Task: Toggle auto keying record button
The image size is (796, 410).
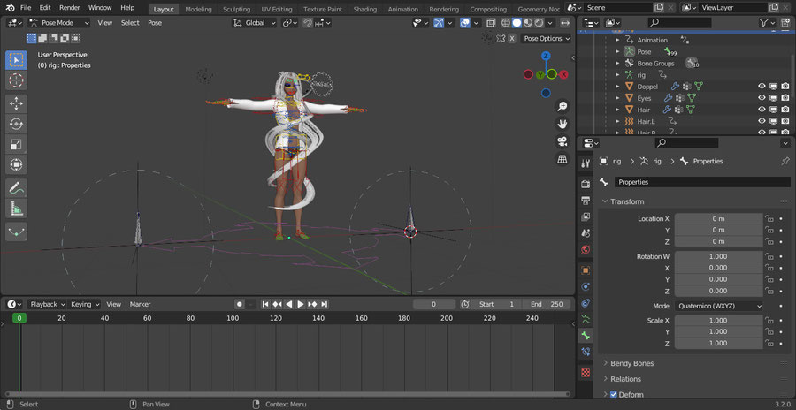Action: coord(240,304)
